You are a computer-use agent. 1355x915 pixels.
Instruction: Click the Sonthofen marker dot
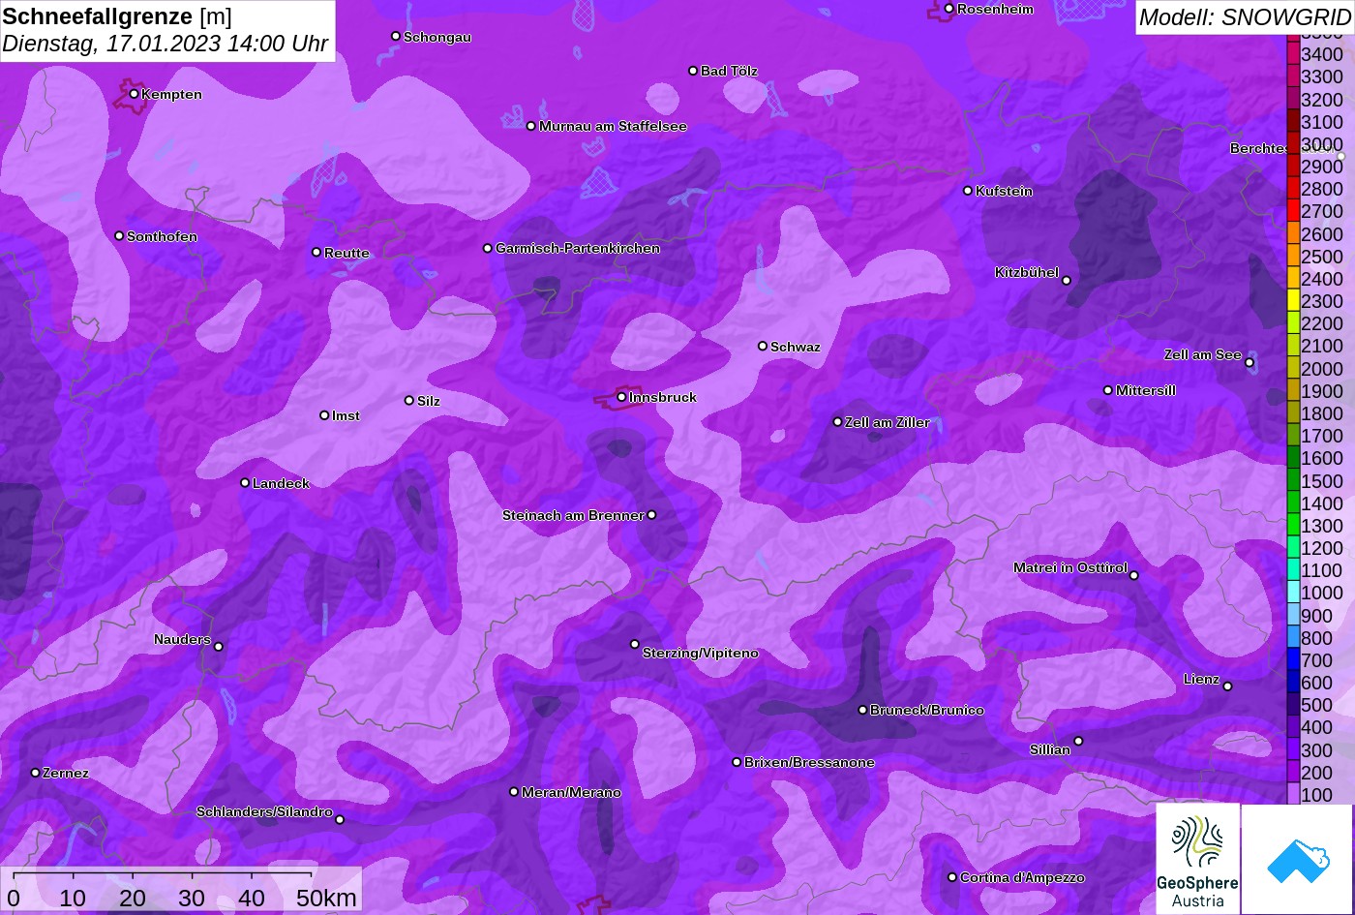click(119, 235)
